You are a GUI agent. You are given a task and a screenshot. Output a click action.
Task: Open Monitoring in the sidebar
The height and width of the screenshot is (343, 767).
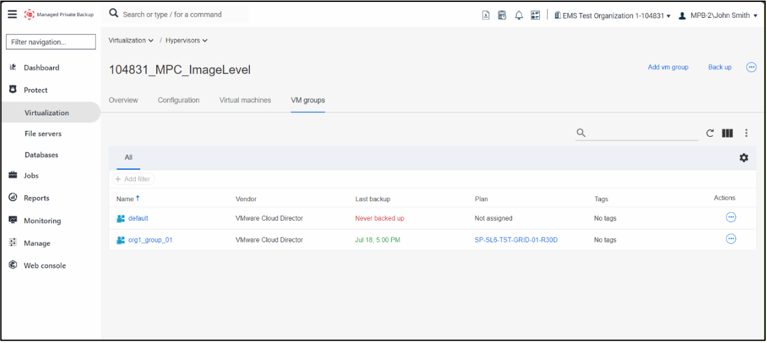[x=42, y=221]
